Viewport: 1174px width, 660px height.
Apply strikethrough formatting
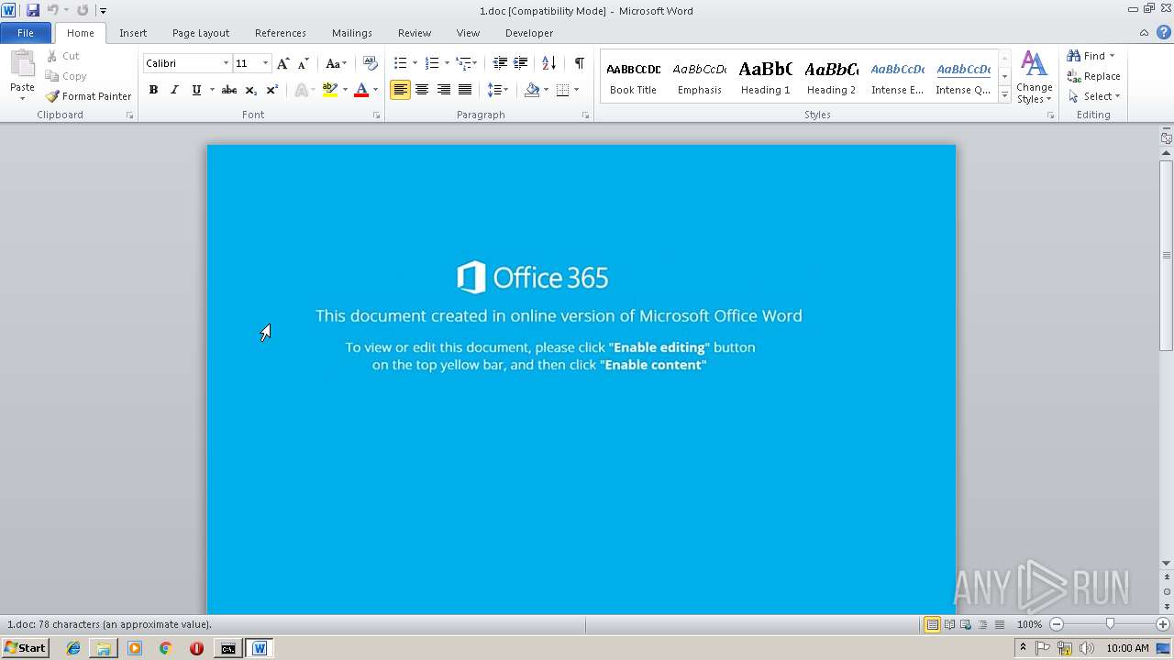pyautogui.click(x=229, y=90)
